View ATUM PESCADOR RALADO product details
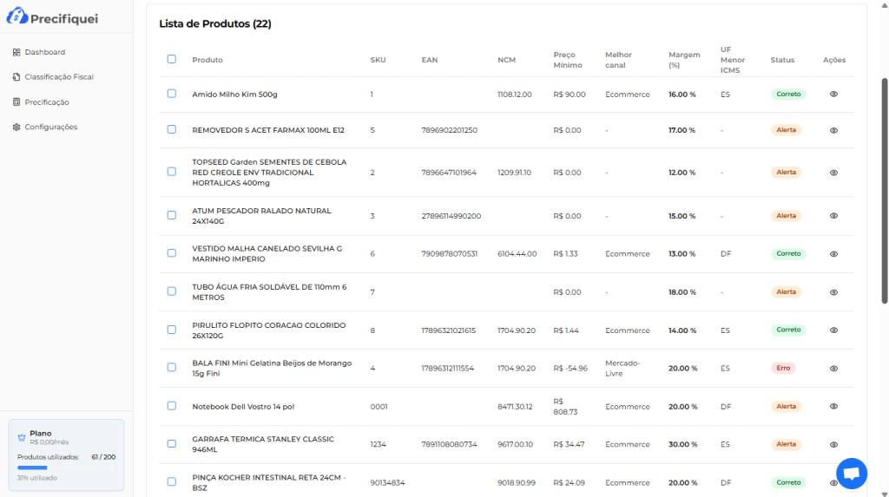The width and height of the screenshot is (889, 497). [x=833, y=216]
